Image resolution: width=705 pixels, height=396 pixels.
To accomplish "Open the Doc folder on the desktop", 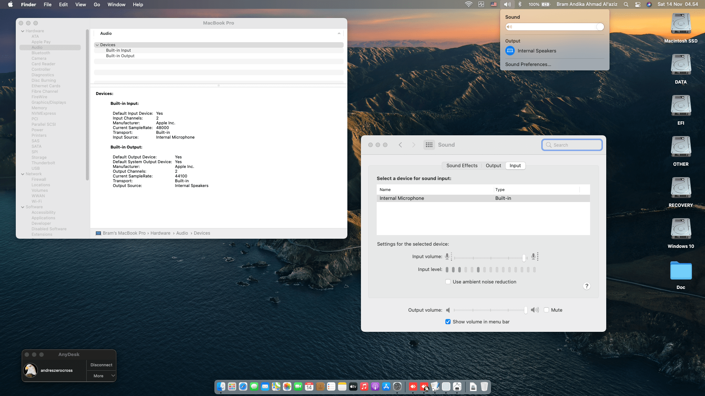I will click(x=680, y=271).
